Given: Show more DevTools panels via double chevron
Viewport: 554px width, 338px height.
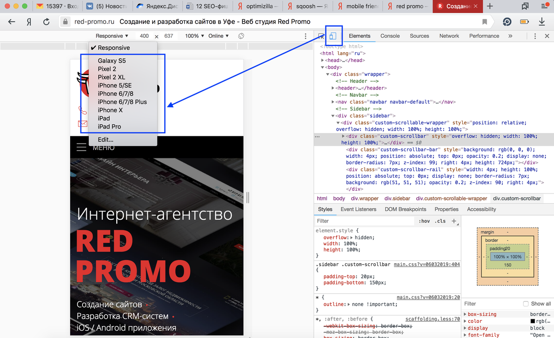Looking at the screenshot, I should (x=510, y=36).
